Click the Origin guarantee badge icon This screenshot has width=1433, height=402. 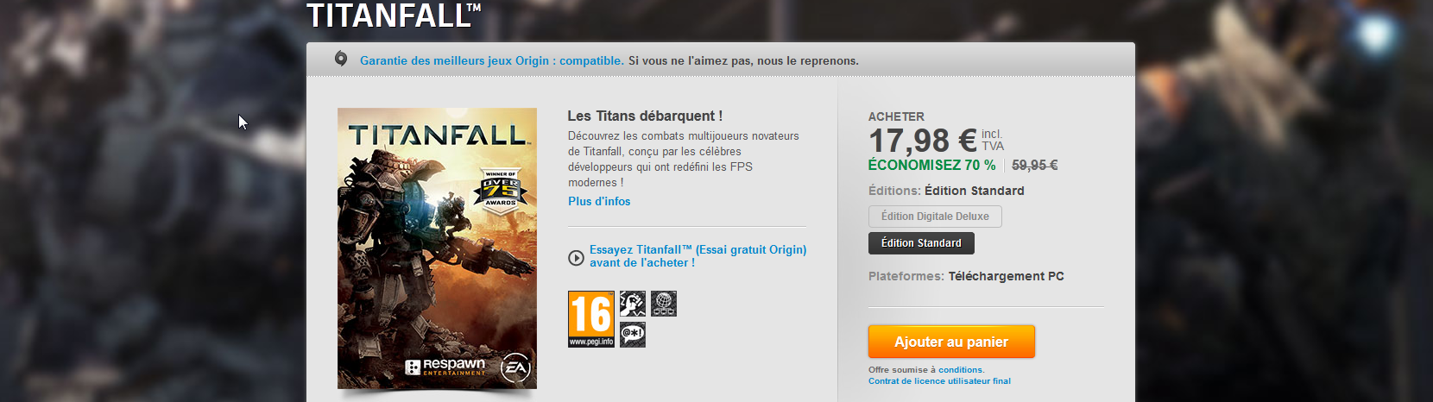pyautogui.click(x=341, y=59)
